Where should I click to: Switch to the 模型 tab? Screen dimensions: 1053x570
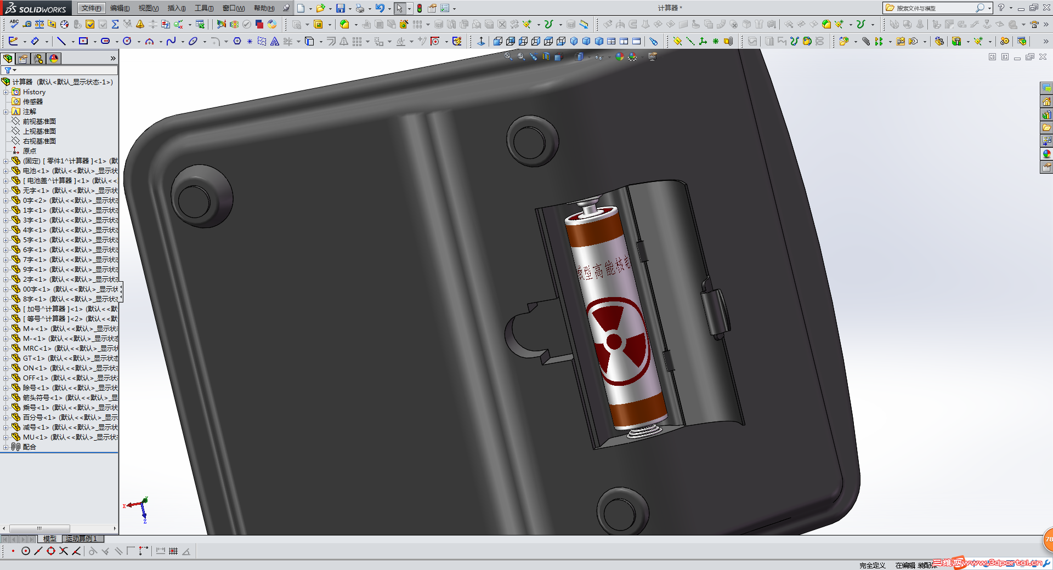[50, 539]
